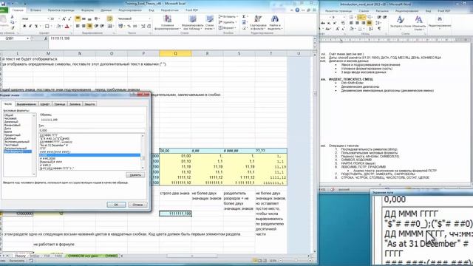Select the Theory sheet tab

click(20, 256)
